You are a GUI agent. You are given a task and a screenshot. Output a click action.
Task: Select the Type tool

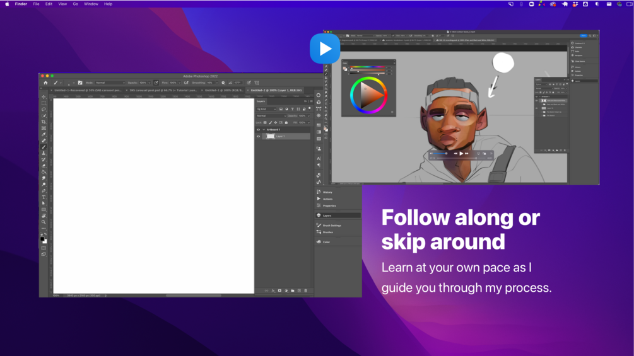[44, 197]
